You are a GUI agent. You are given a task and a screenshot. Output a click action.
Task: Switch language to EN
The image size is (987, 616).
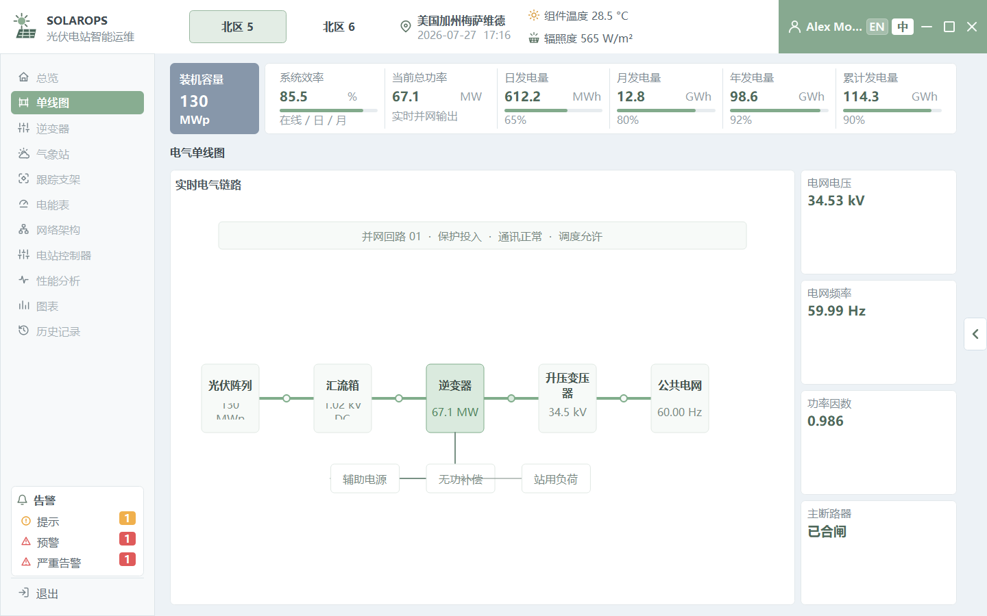877,27
